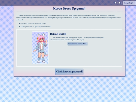Click the 'Click here to proceed!' button
This screenshot has width=136, height=102.
click(69, 72)
